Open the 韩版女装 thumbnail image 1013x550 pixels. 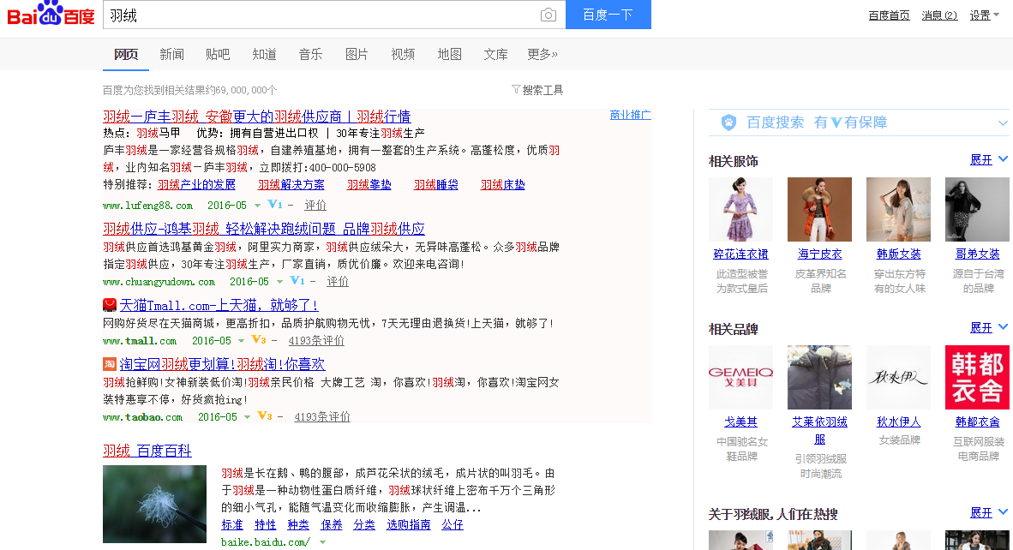click(x=899, y=210)
